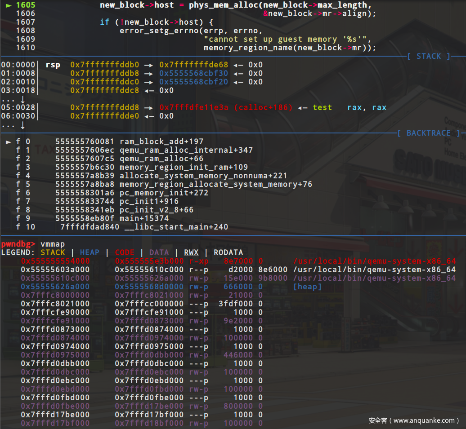Click the current-frame arrow before f 0
This screenshot has height=429, width=466.
(x=9, y=142)
